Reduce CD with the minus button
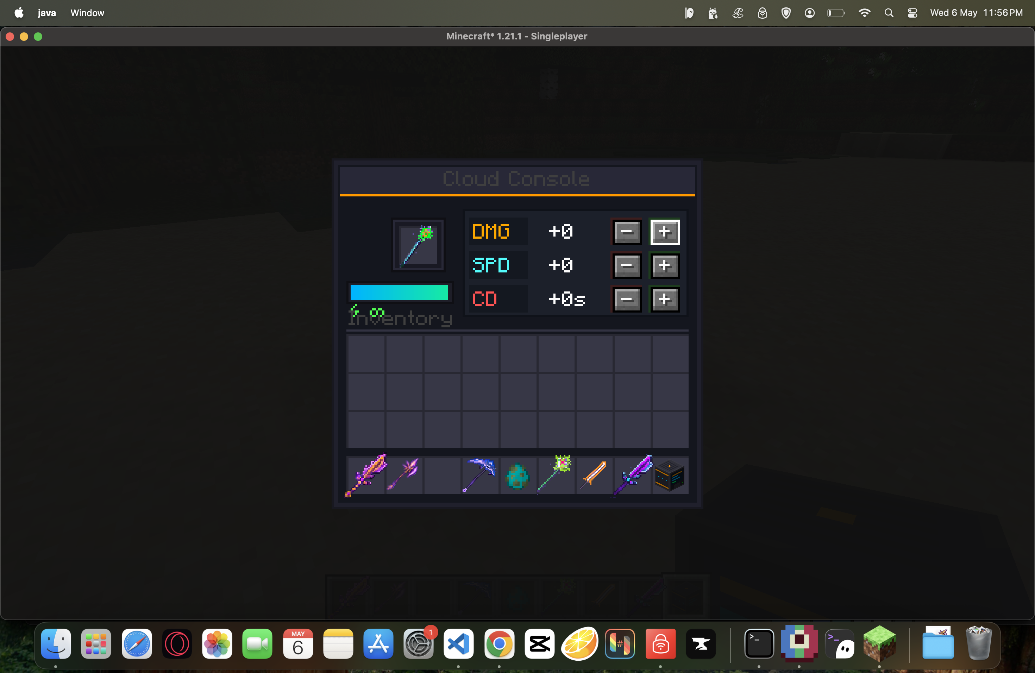1035x673 pixels. click(627, 299)
